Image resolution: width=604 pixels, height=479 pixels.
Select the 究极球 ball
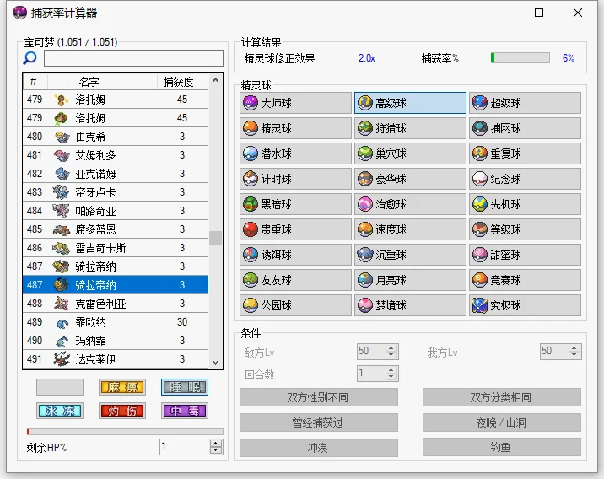point(525,305)
